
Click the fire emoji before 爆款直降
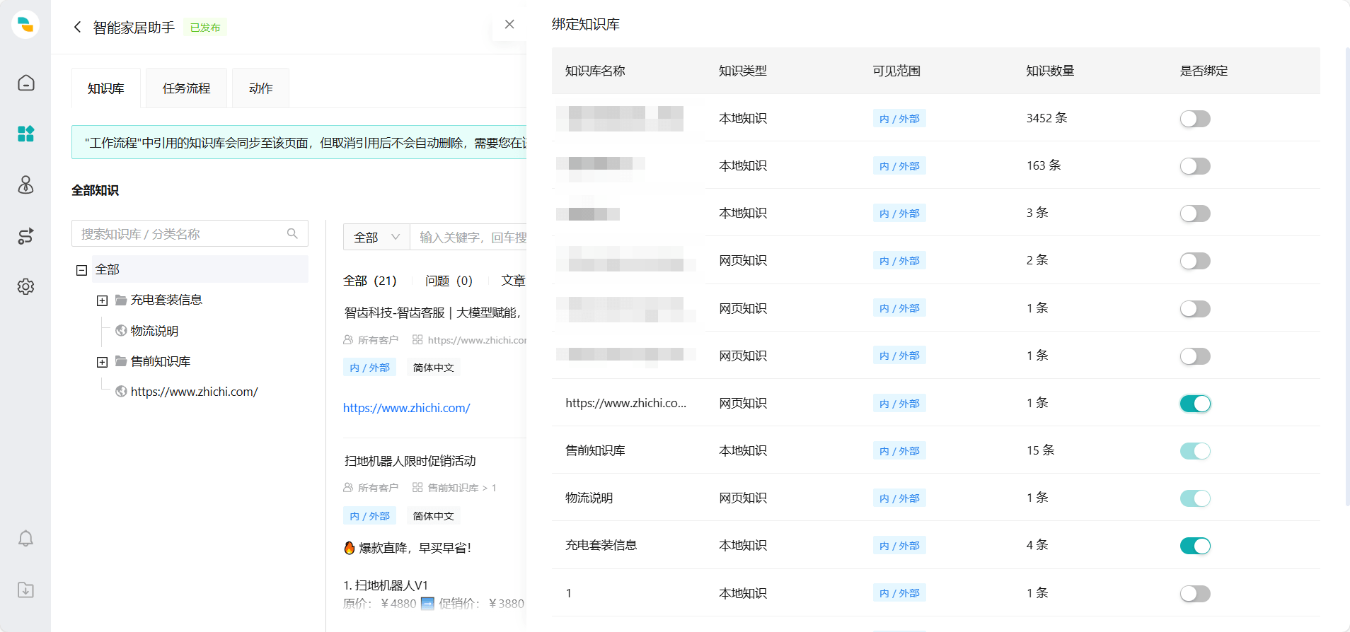(x=349, y=548)
